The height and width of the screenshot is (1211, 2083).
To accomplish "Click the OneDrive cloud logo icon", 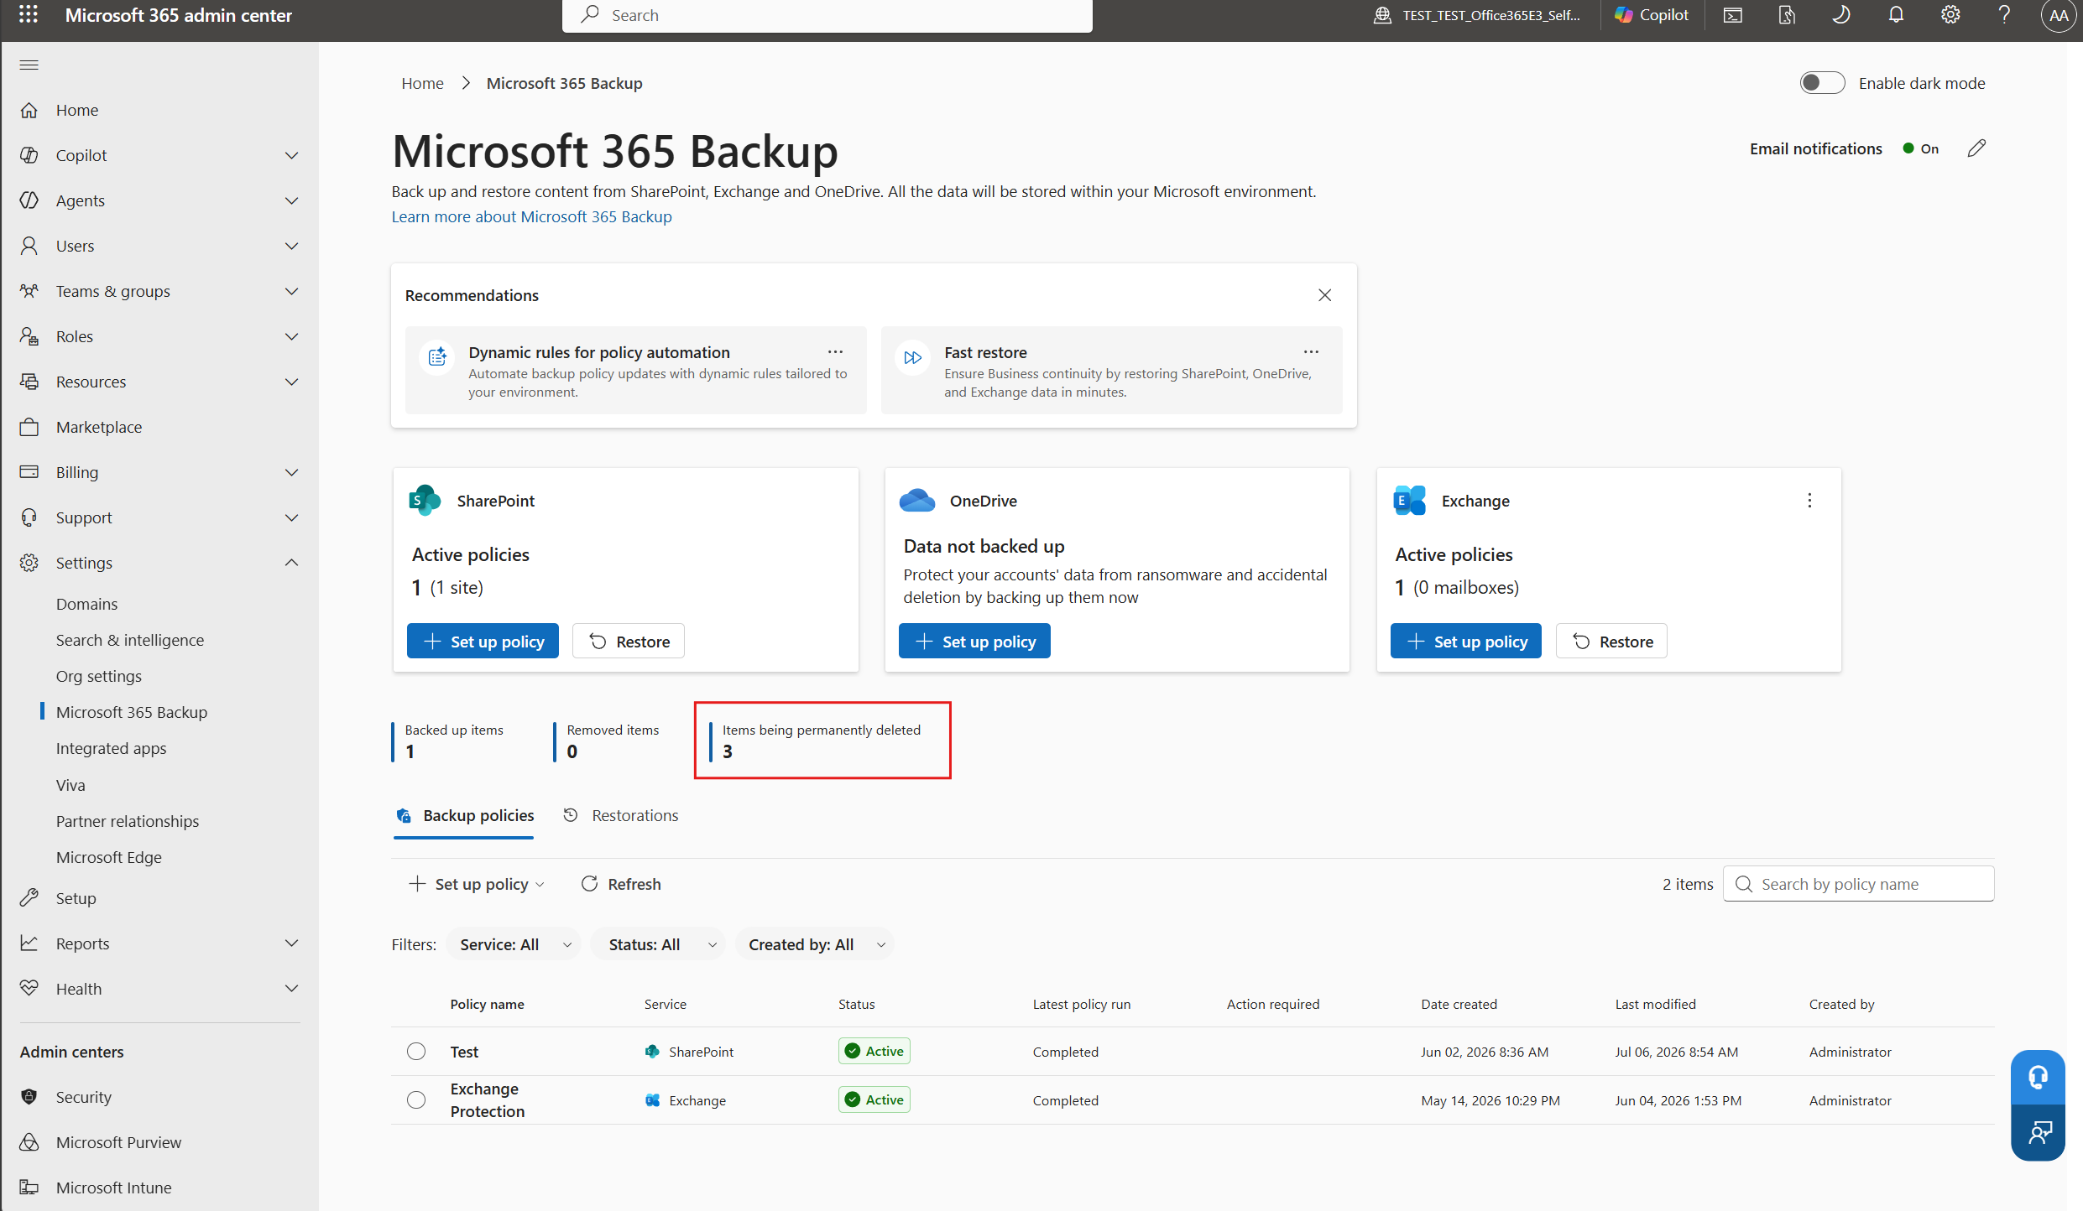I will click(916, 501).
